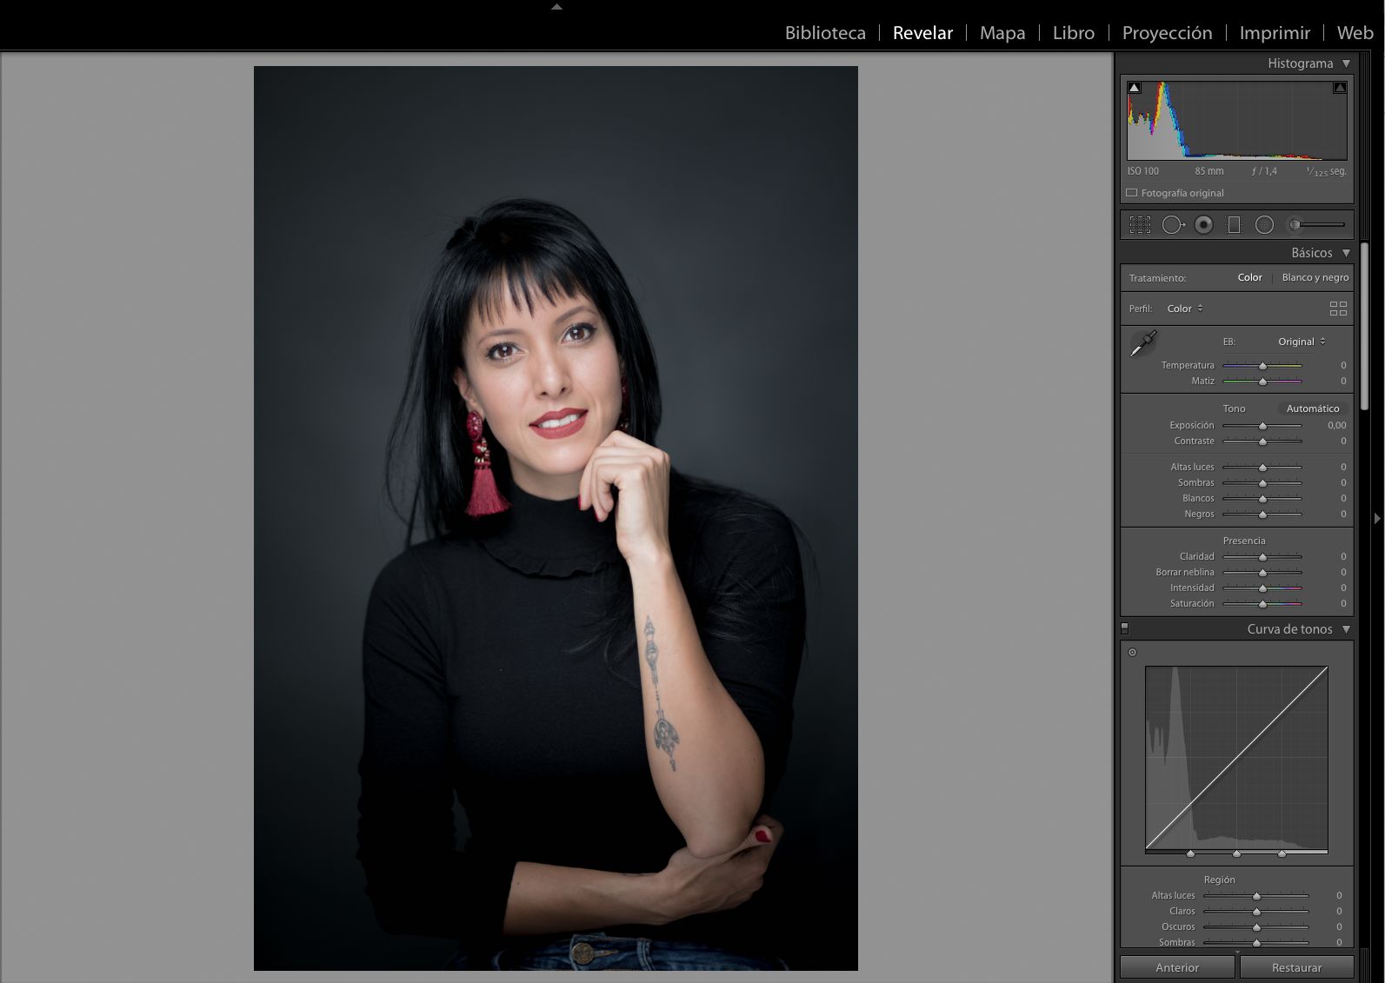Click the histogram graph area

[x=1237, y=120]
